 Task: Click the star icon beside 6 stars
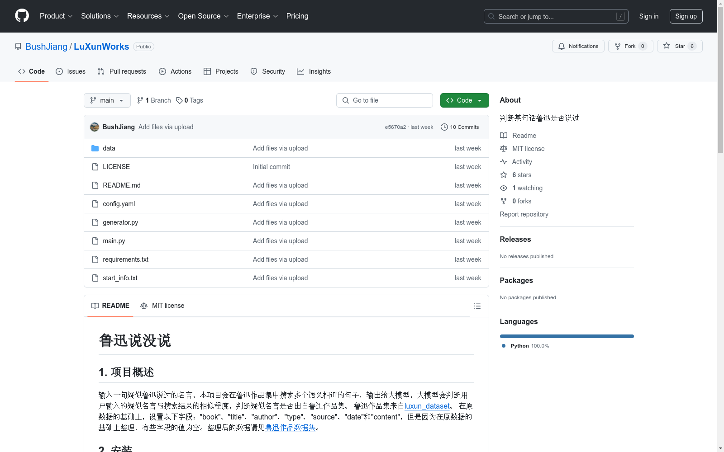pos(504,175)
